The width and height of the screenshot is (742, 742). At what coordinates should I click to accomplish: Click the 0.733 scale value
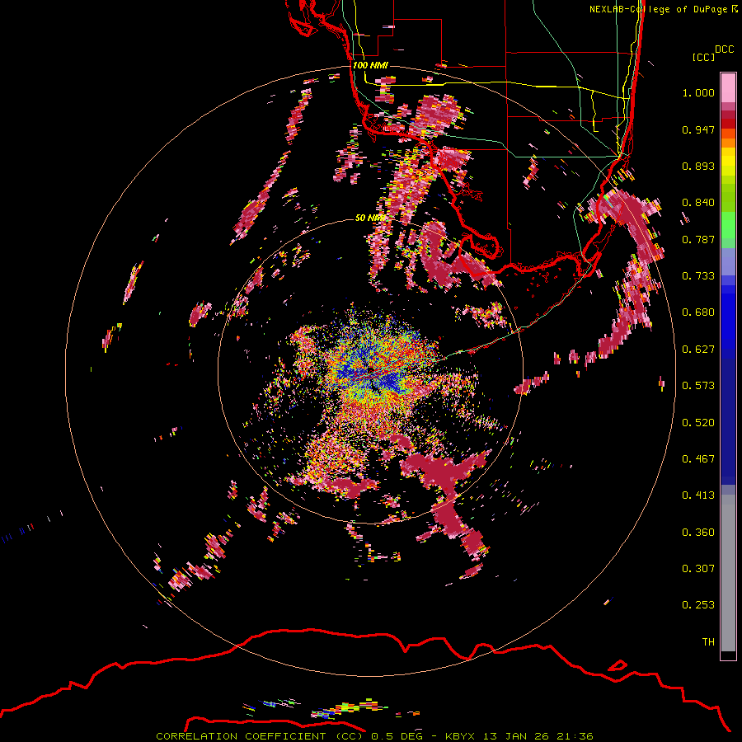tap(698, 276)
